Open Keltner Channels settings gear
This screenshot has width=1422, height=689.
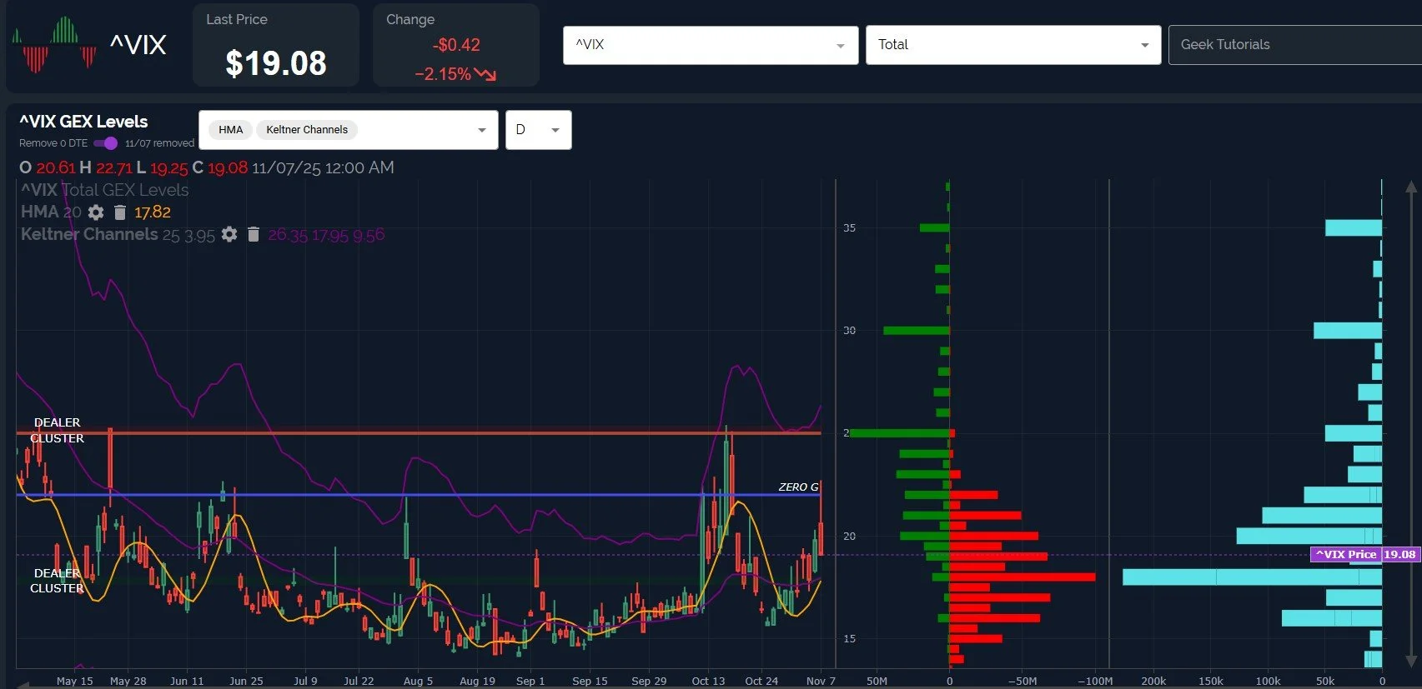(x=229, y=235)
